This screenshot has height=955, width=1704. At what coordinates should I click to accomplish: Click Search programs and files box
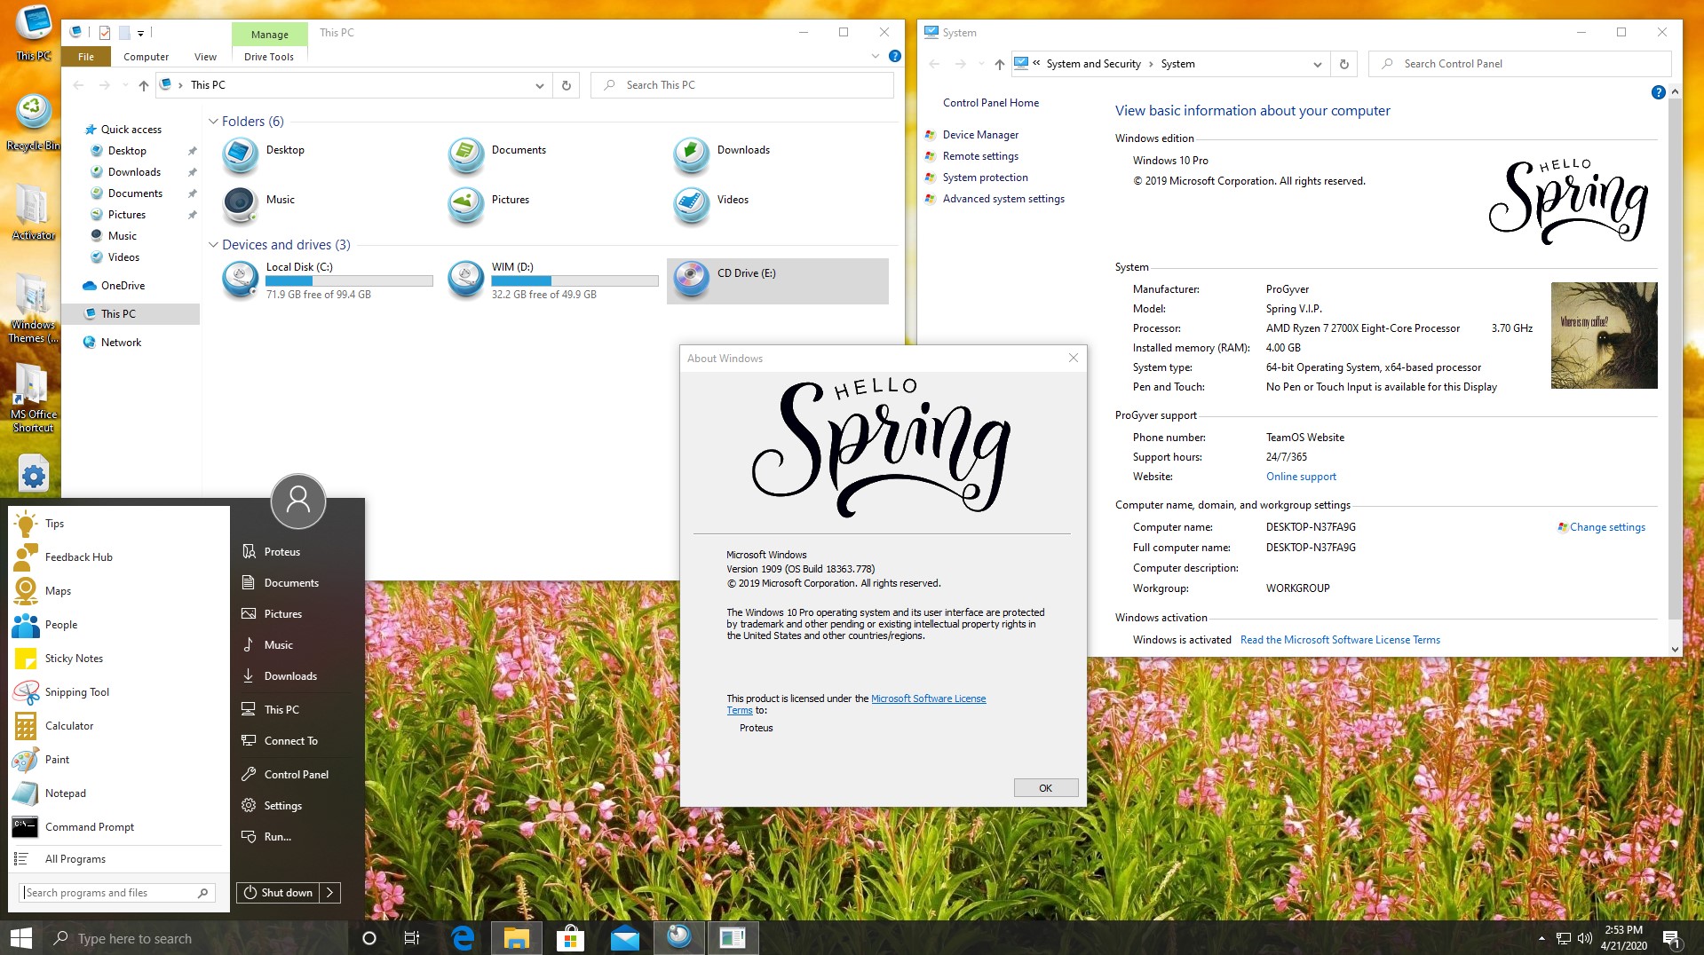[x=116, y=893]
